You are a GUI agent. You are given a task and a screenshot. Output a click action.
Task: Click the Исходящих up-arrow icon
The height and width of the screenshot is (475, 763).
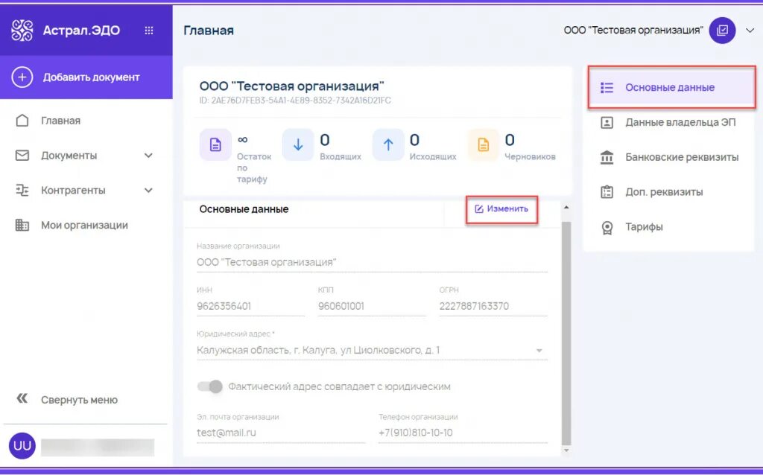pyautogui.click(x=387, y=144)
